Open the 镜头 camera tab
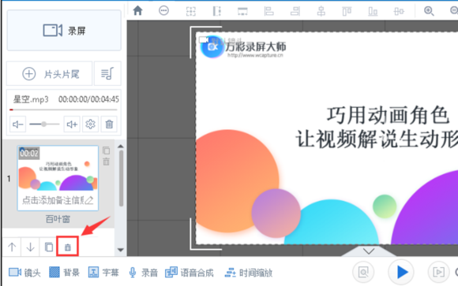This screenshot has width=458, height=286. coord(24,273)
